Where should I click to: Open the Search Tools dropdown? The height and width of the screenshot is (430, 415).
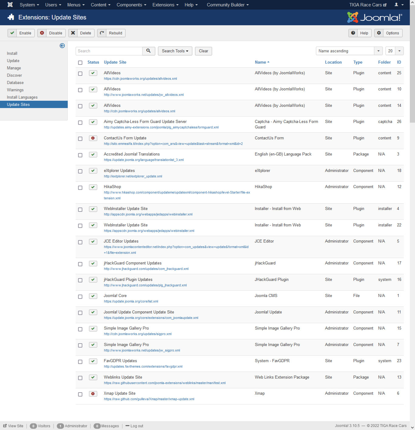point(175,51)
